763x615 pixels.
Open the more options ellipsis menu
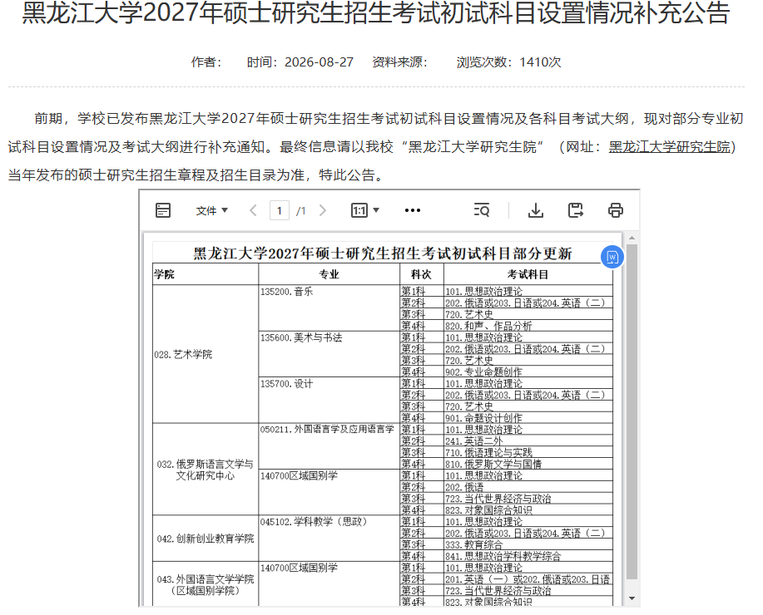pos(413,210)
